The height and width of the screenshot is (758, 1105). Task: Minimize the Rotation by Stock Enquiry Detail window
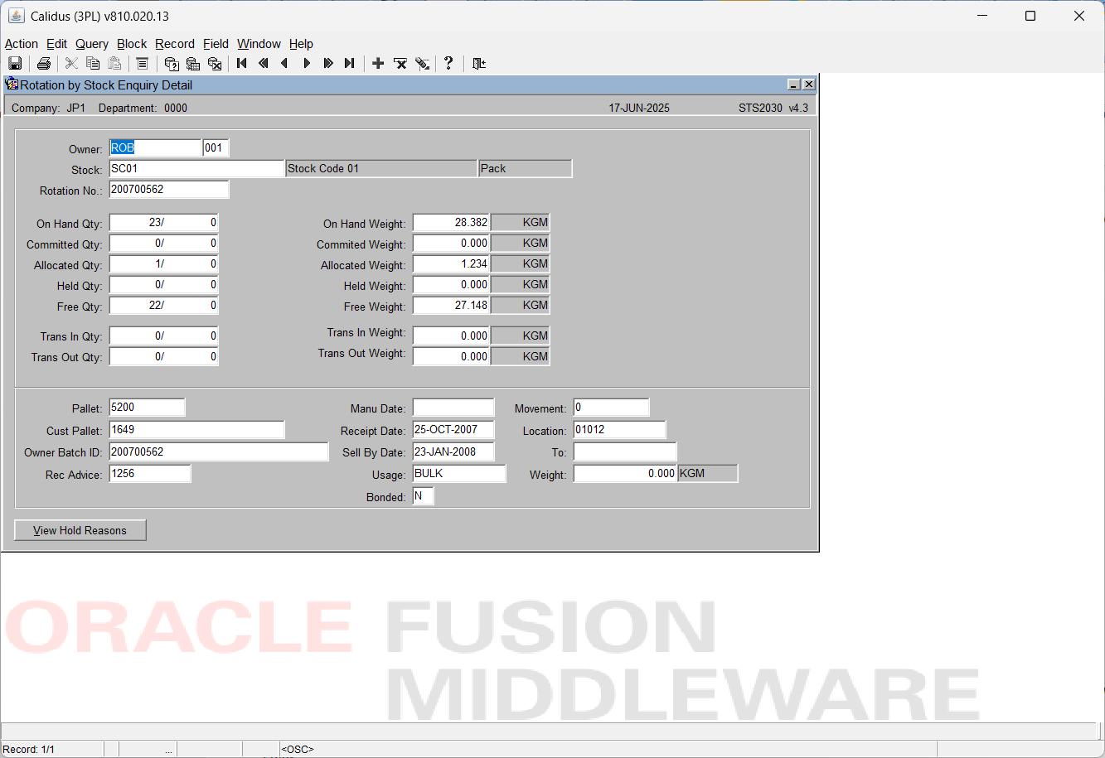[793, 84]
